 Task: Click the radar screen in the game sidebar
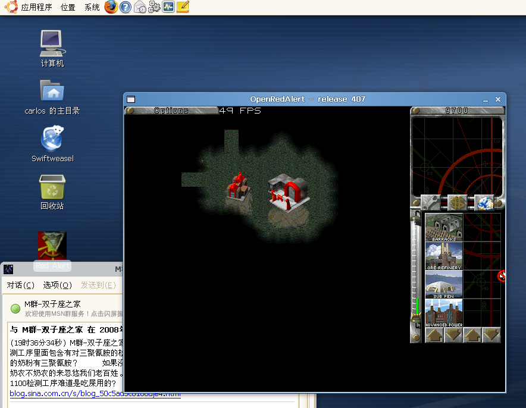click(x=457, y=156)
